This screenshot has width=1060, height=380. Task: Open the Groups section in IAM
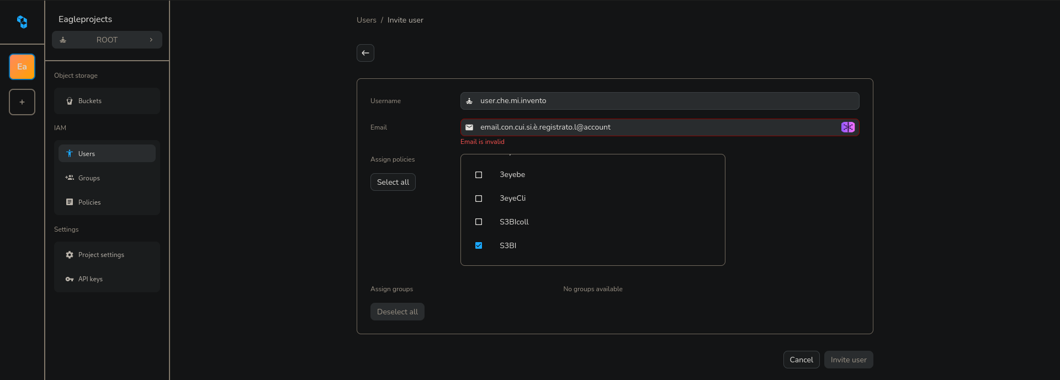[89, 178]
